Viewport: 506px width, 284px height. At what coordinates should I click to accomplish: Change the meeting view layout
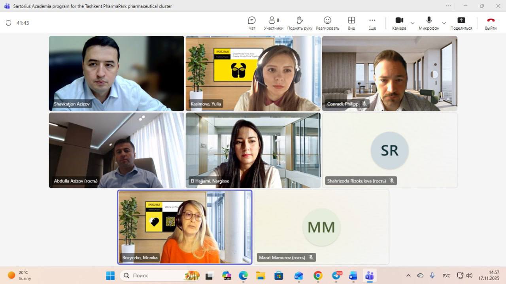[x=351, y=23]
